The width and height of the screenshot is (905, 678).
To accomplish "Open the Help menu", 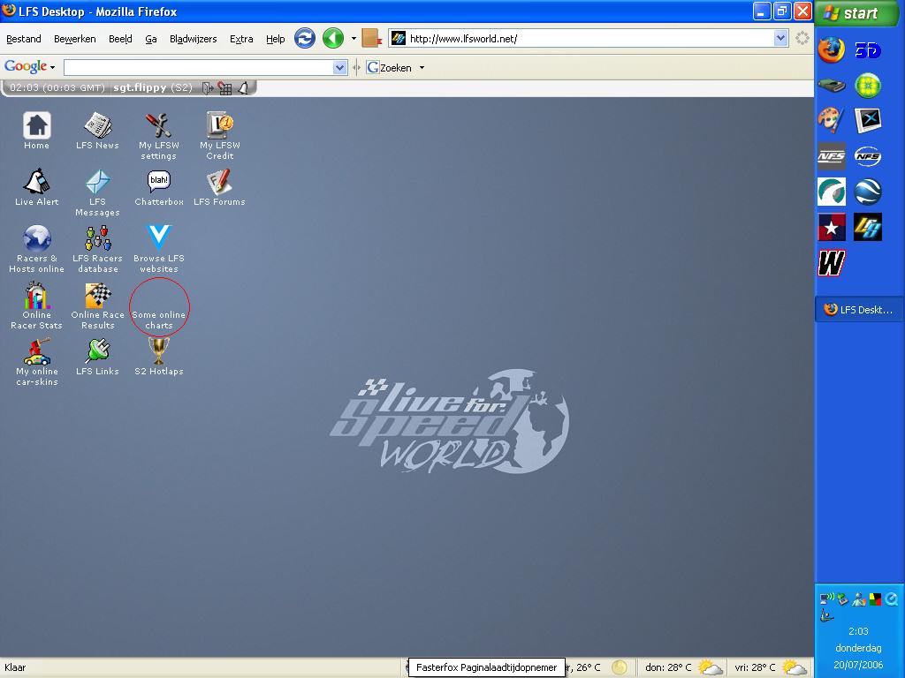I will [276, 39].
